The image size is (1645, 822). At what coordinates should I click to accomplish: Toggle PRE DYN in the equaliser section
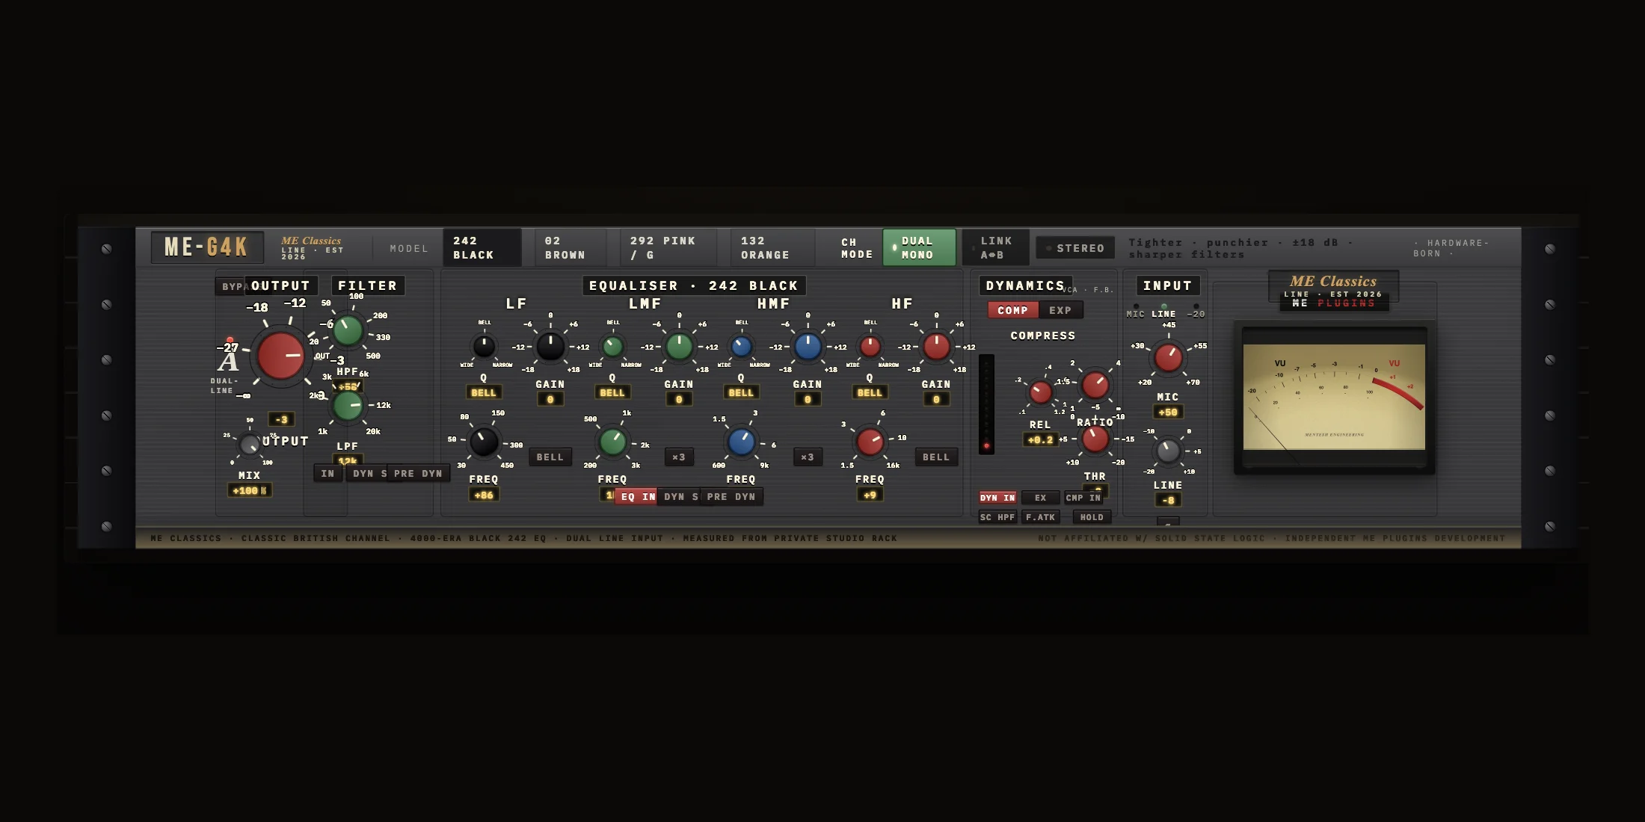pos(731,496)
